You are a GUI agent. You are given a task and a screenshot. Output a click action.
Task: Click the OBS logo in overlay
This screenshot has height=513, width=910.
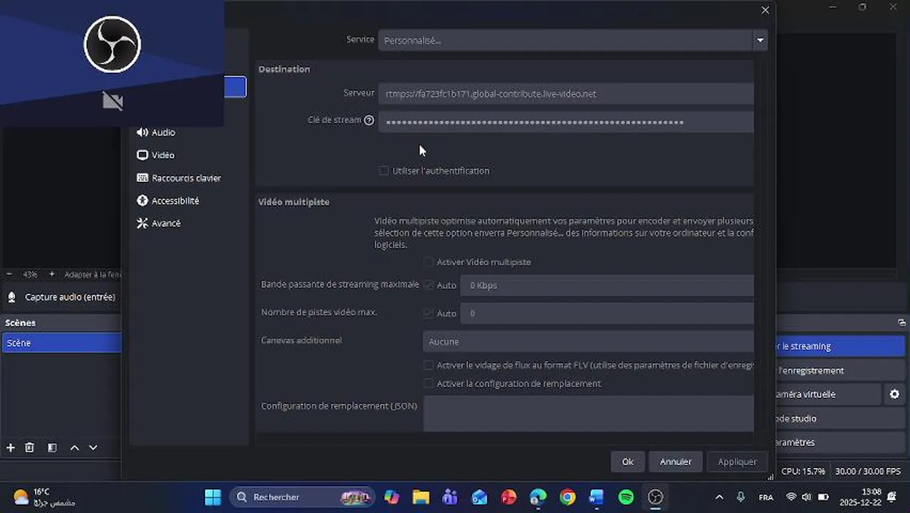(113, 44)
